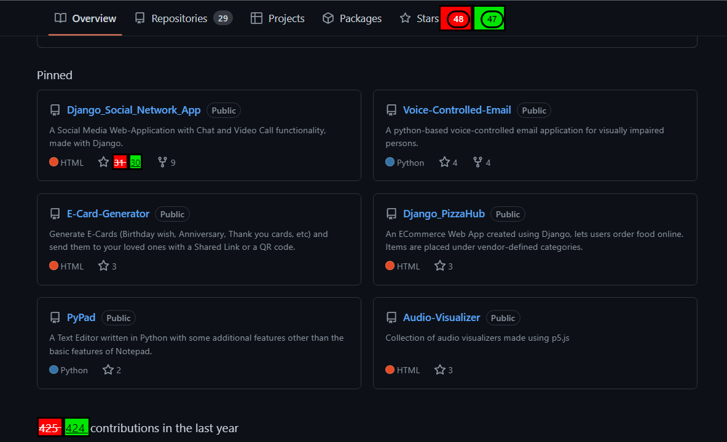Open the Overview tab
This screenshot has height=442, width=727.
85,18
